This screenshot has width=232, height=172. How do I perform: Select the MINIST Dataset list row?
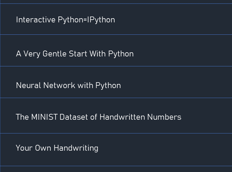(98, 117)
